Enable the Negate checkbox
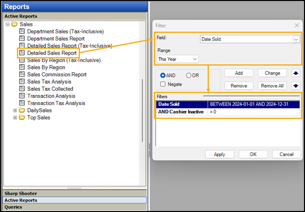 point(163,84)
